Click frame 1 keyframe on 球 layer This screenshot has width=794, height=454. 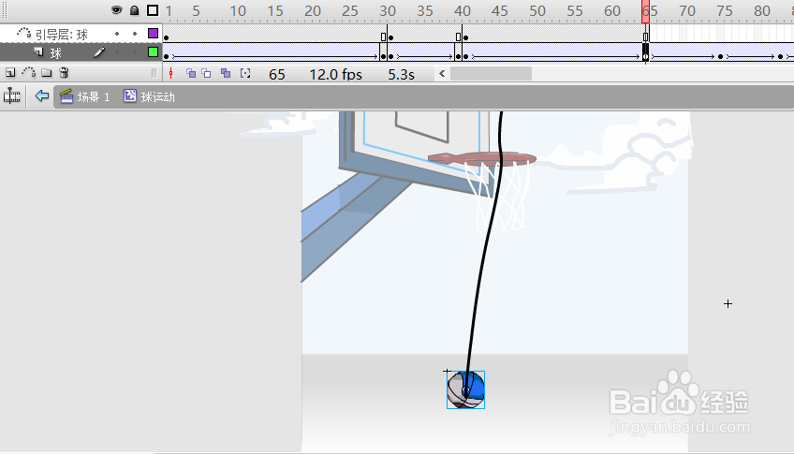[x=166, y=57]
